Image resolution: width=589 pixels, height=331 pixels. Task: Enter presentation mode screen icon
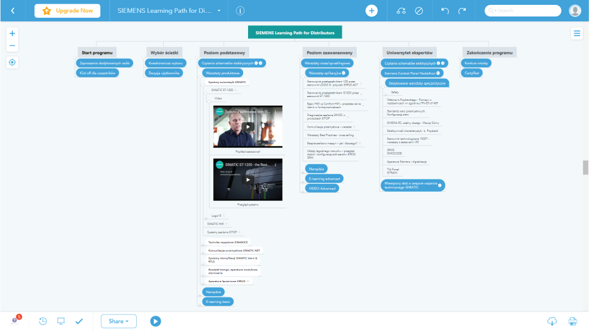61,321
